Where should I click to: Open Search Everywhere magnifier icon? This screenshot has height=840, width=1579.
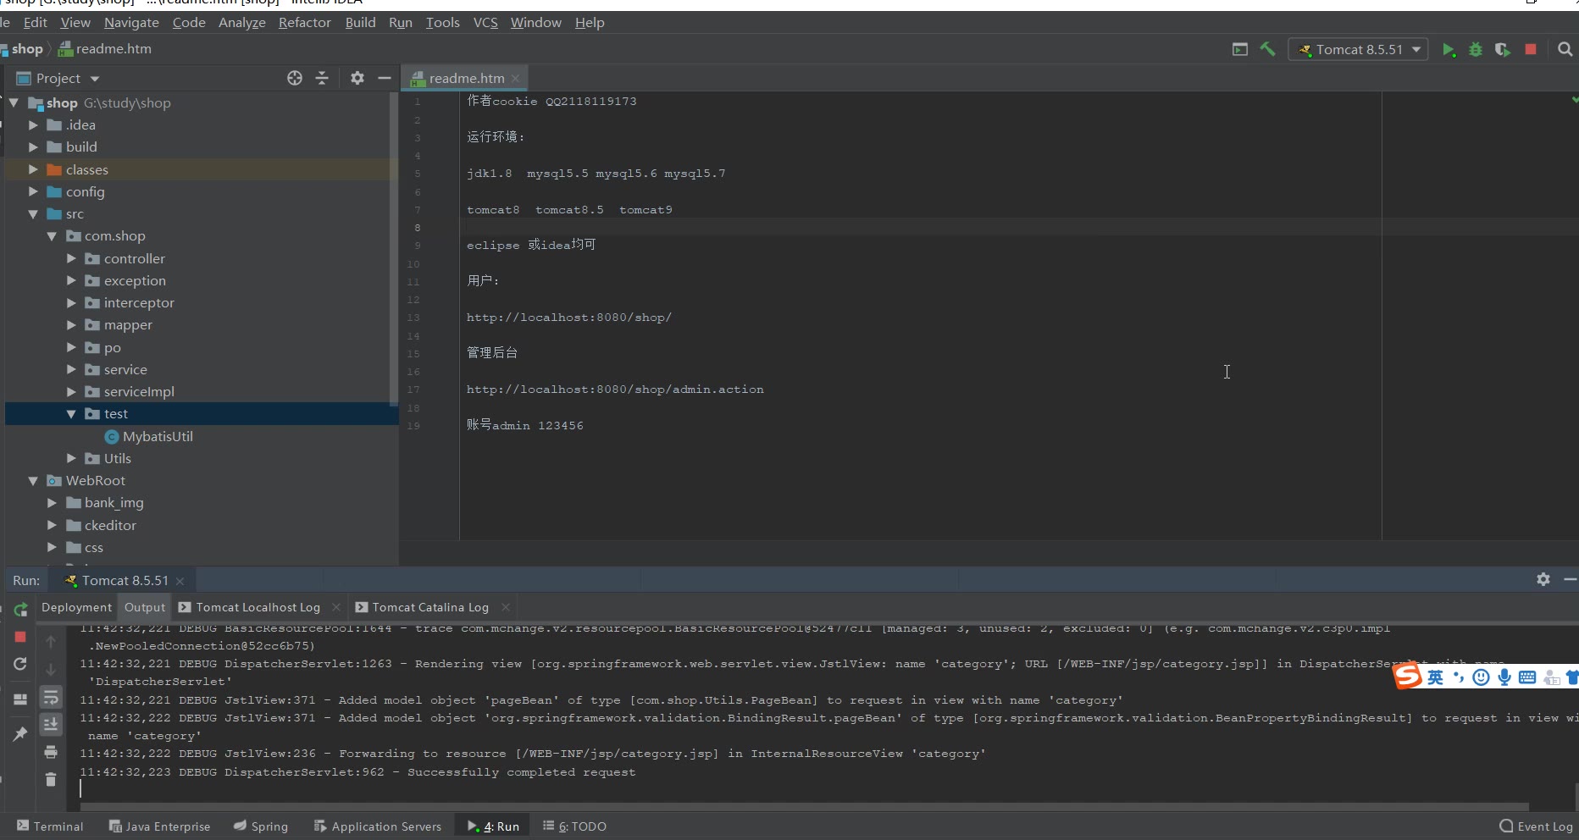[x=1565, y=50]
